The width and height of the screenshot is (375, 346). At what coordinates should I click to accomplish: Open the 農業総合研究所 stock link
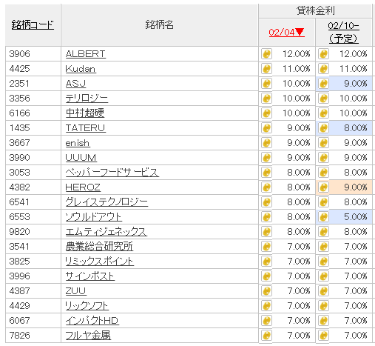pos(99,247)
